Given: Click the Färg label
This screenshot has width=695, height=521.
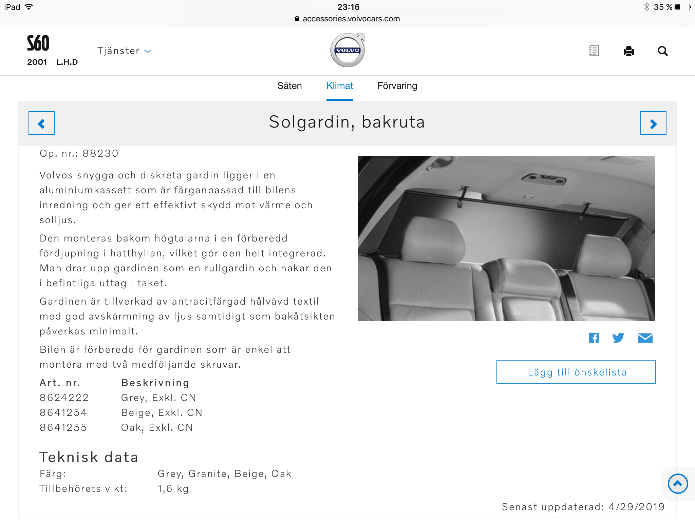Looking at the screenshot, I should point(53,474).
